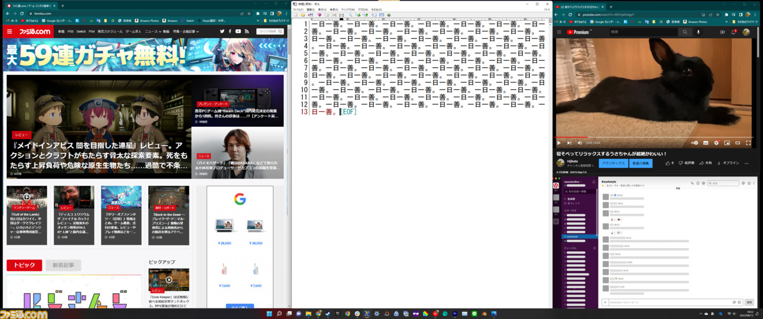Open YouTube create video icon

[723, 32]
